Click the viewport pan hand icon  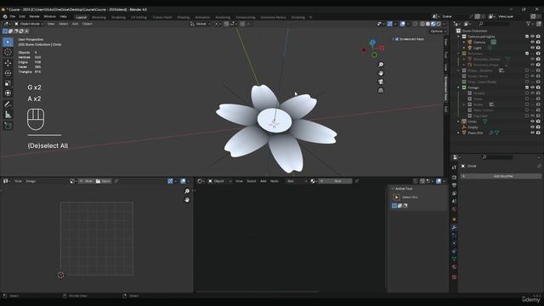pos(381,73)
